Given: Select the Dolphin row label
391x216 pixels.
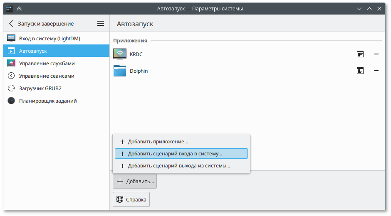Looking at the screenshot, I should 139,71.
